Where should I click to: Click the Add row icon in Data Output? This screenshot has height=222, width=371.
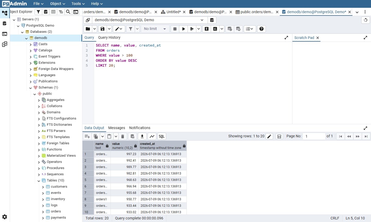tap(87, 136)
